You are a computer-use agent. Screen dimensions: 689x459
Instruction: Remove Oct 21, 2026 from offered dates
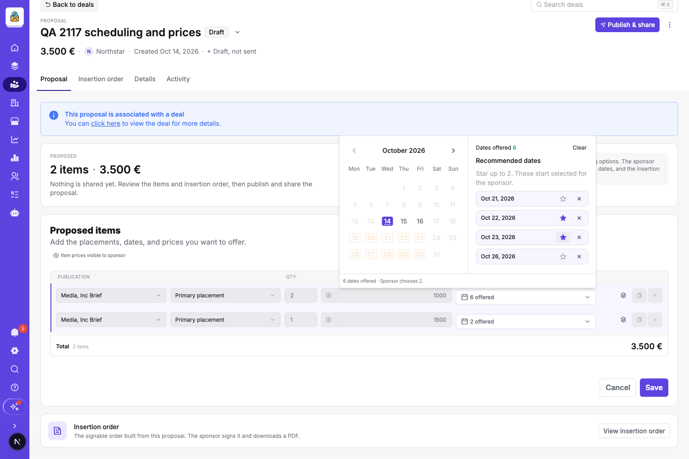tap(579, 199)
